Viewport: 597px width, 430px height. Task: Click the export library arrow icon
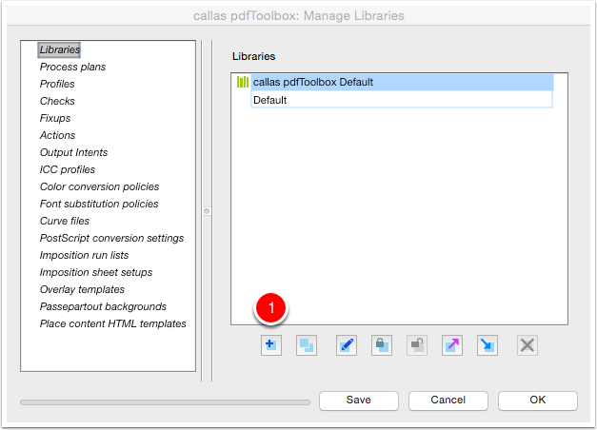click(452, 345)
